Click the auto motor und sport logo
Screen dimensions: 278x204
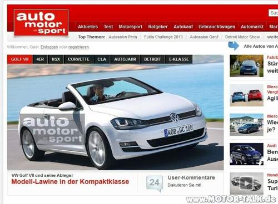41,22
